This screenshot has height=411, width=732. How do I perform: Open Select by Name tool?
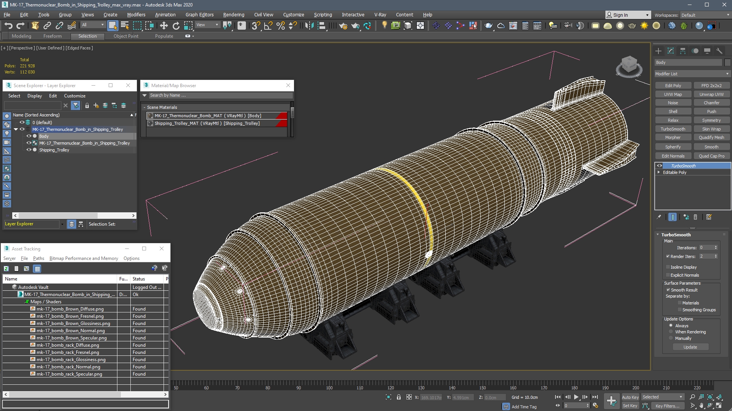pyautogui.click(x=125, y=25)
